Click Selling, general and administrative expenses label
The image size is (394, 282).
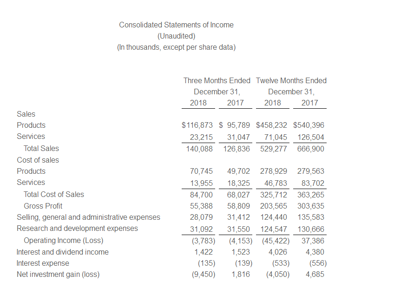(88, 217)
